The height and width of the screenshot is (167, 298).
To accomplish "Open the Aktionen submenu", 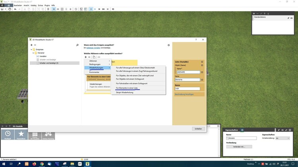I will coord(97,61).
